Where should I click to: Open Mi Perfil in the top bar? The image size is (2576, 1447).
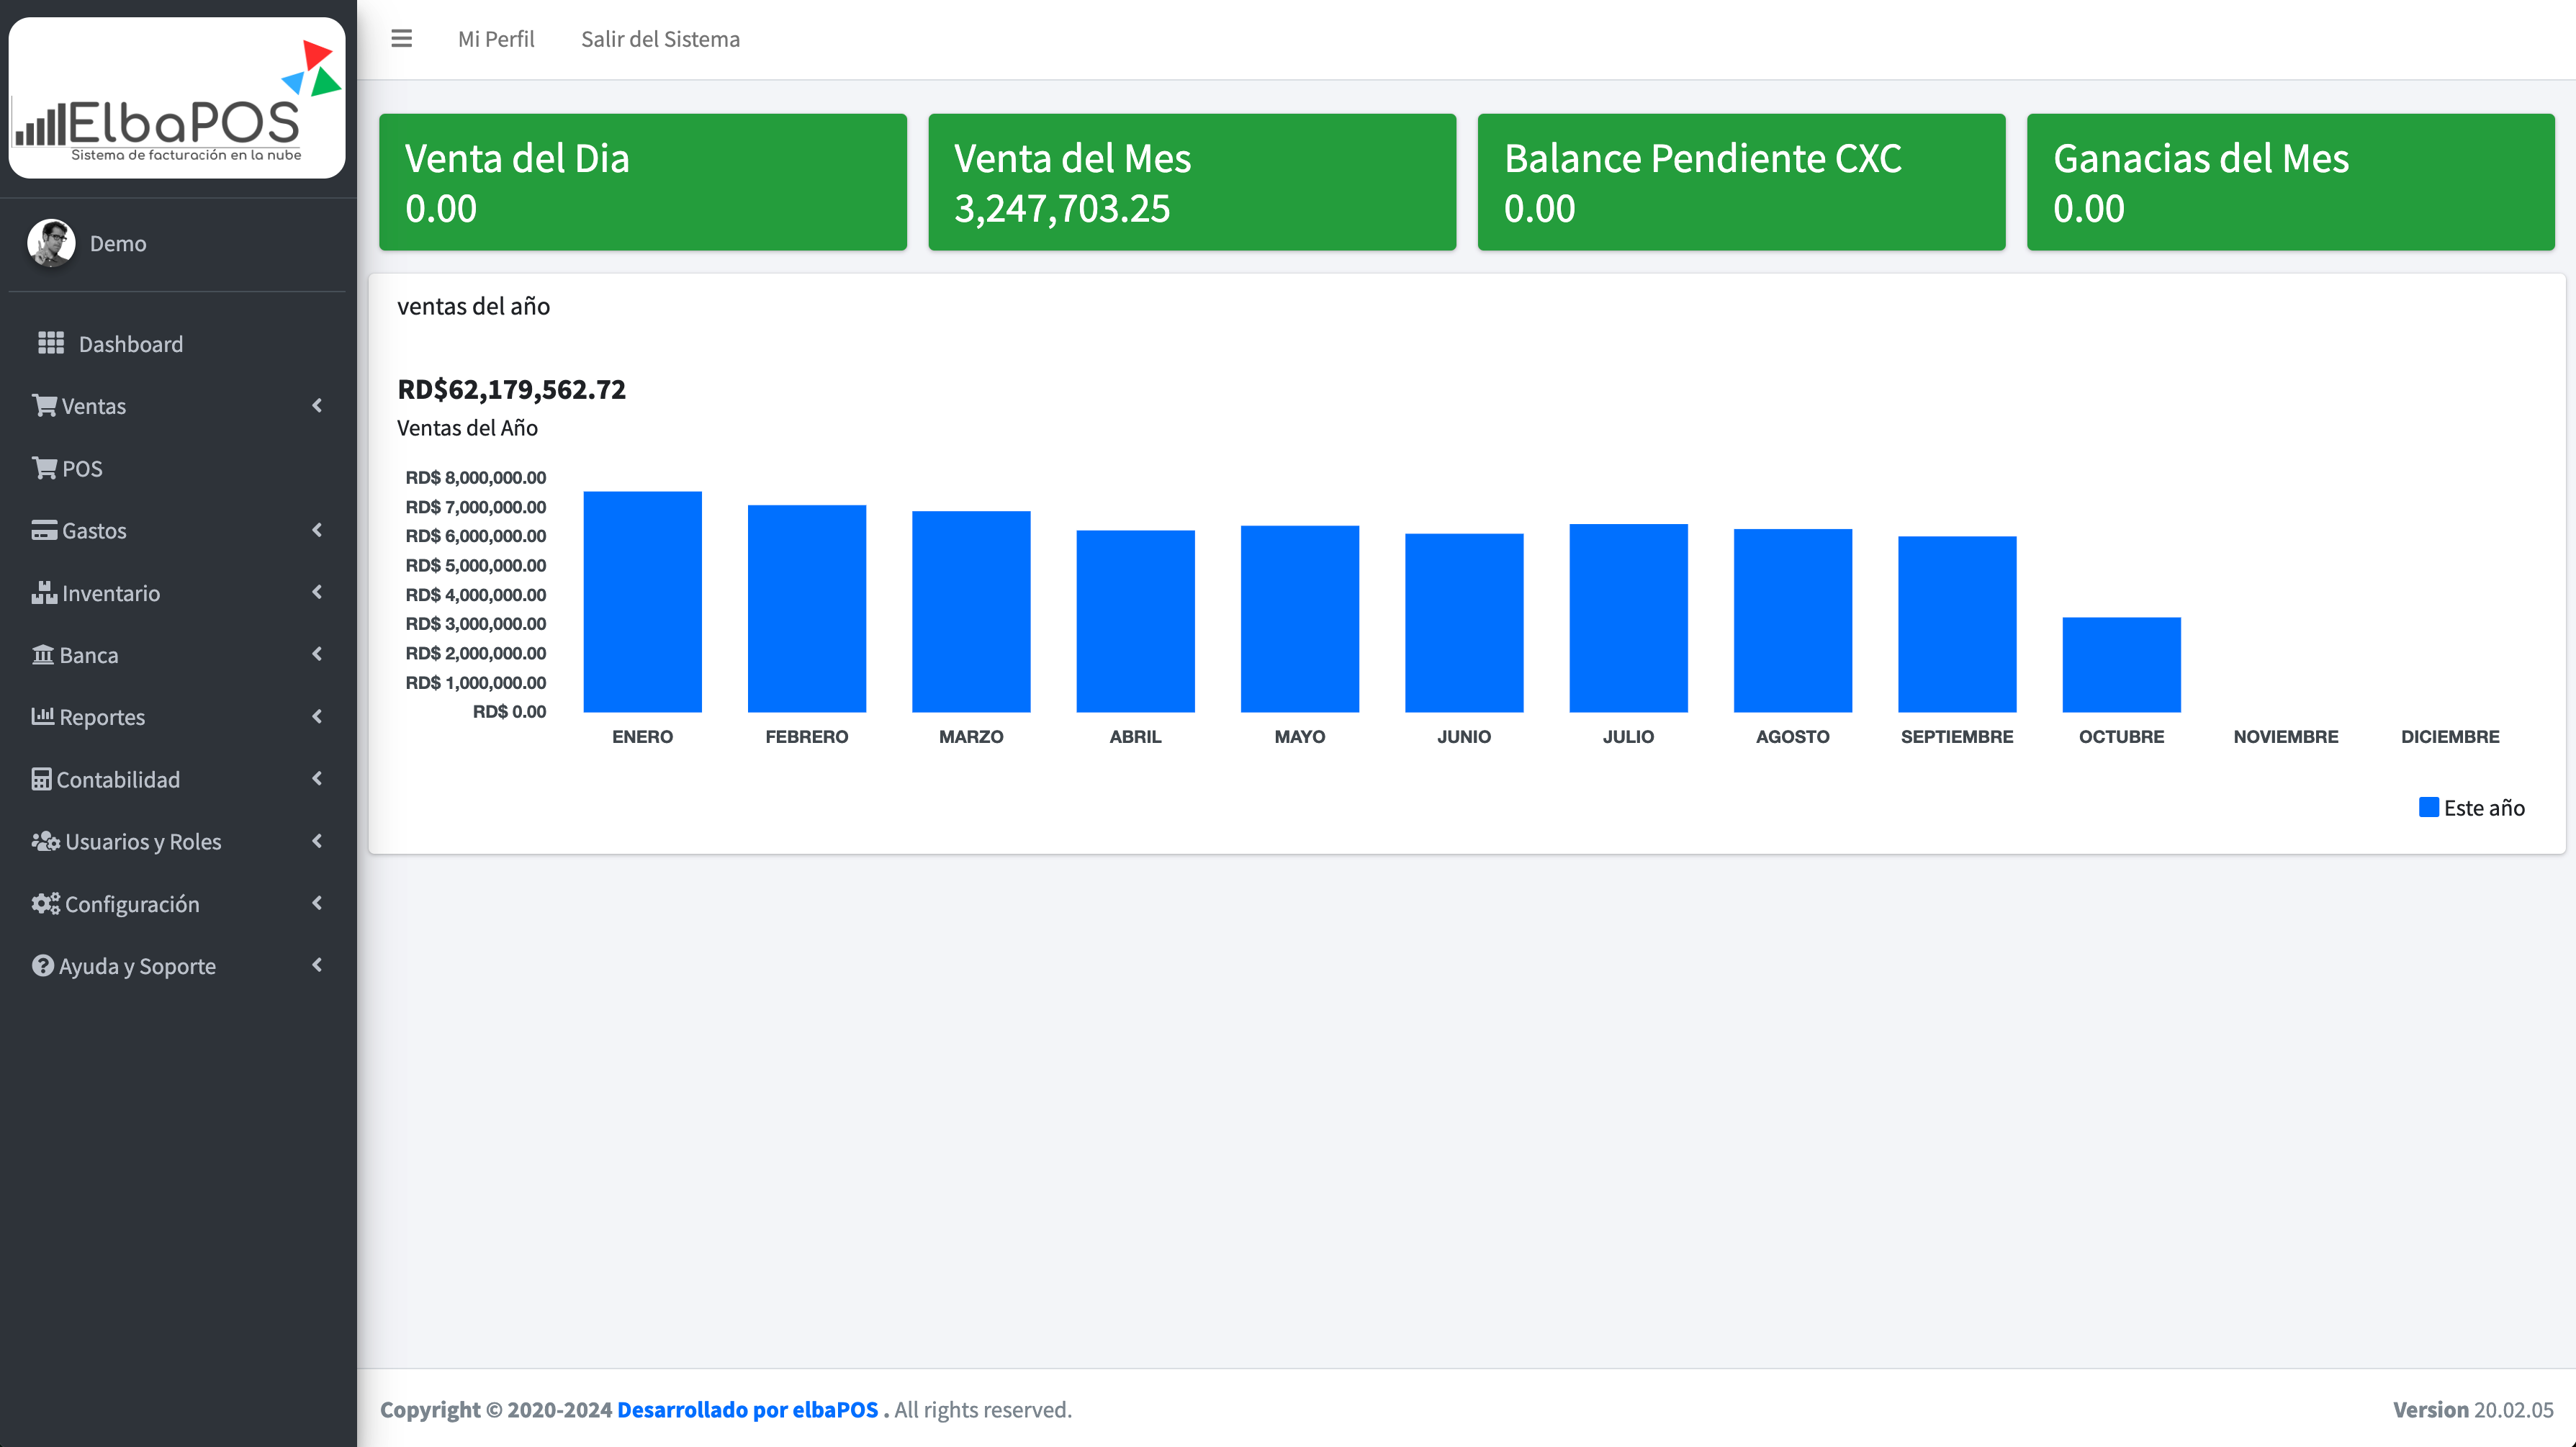(496, 39)
